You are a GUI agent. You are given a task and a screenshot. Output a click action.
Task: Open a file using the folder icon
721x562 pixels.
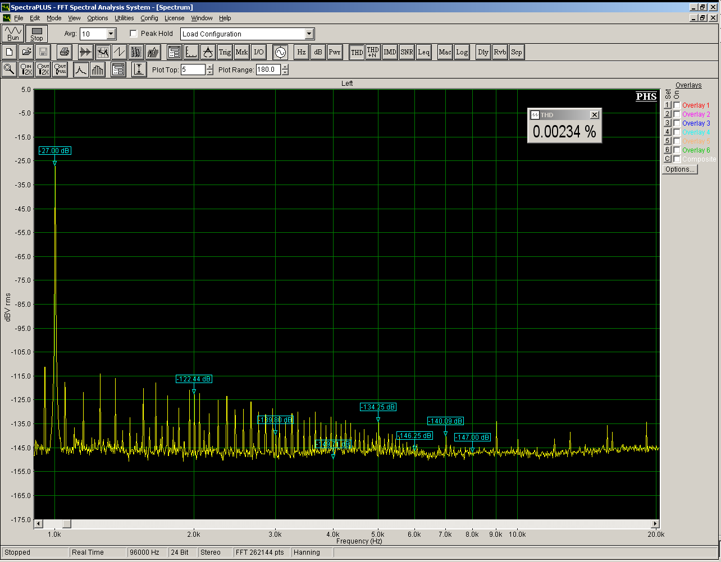pos(26,52)
